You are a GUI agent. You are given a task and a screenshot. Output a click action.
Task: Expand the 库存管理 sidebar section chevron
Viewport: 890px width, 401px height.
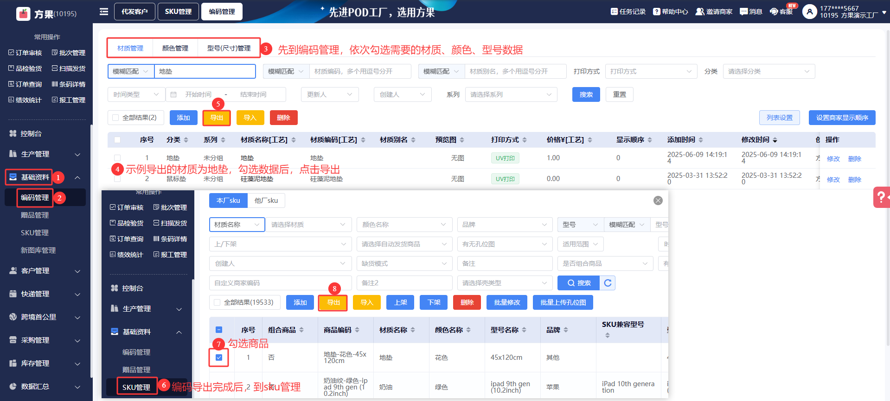point(77,363)
